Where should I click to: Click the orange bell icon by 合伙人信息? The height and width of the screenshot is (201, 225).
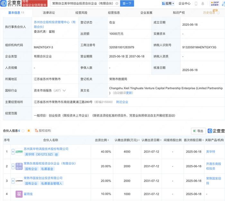coord(29,130)
